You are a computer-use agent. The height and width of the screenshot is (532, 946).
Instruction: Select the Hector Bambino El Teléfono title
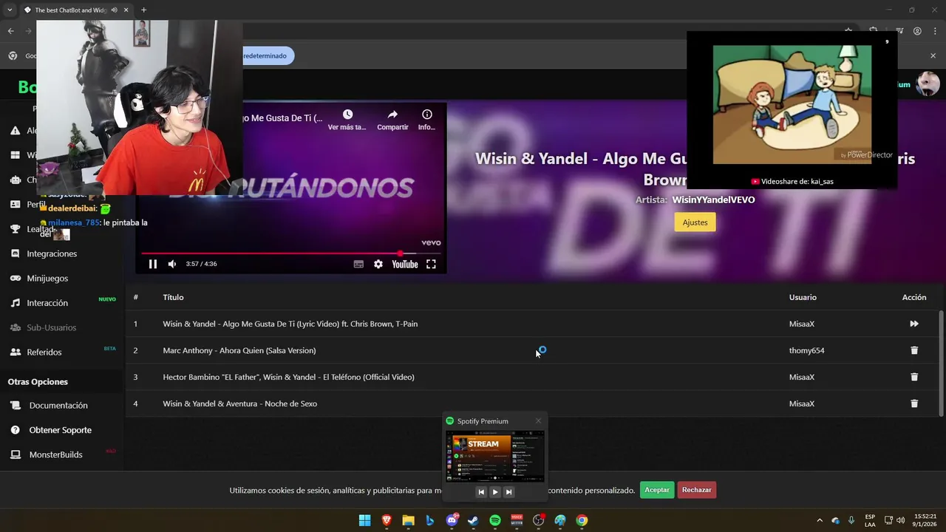point(288,377)
